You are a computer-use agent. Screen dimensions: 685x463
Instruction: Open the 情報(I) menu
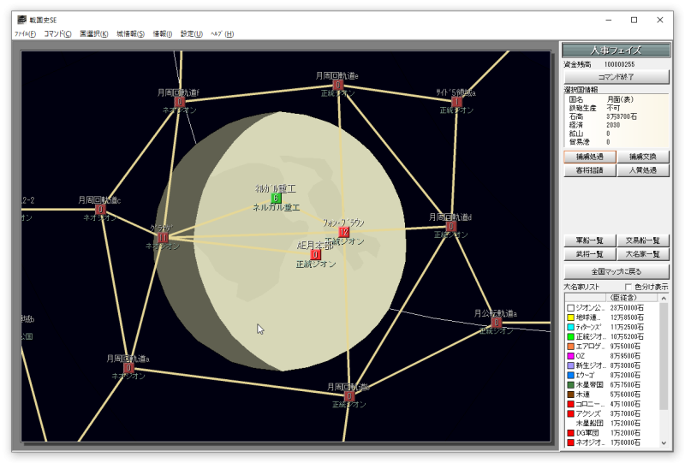click(x=162, y=33)
